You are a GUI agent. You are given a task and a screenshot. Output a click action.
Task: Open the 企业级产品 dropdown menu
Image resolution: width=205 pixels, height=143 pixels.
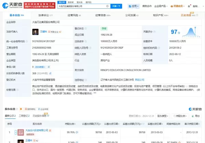pyautogui.click(x=162, y=6)
